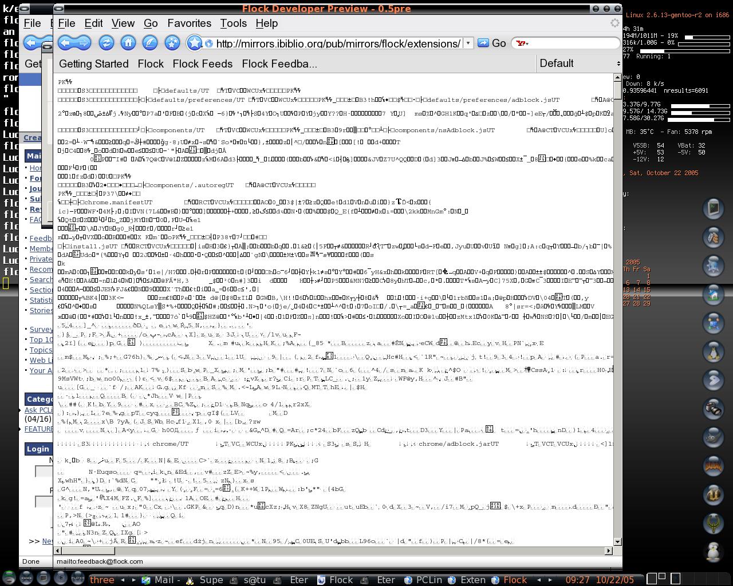Image resolution: width=733 pixels, height=586 pixels.
Task: Launch the home folder icon in the dock
Action: [714, 294]
